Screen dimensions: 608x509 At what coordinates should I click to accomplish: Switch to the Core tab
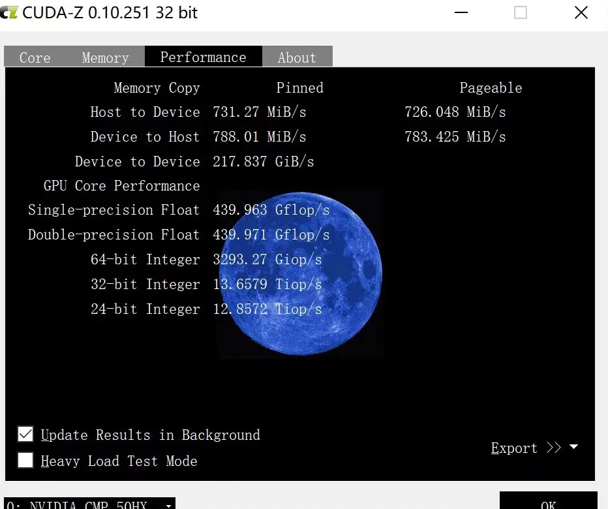coord(35,57)
